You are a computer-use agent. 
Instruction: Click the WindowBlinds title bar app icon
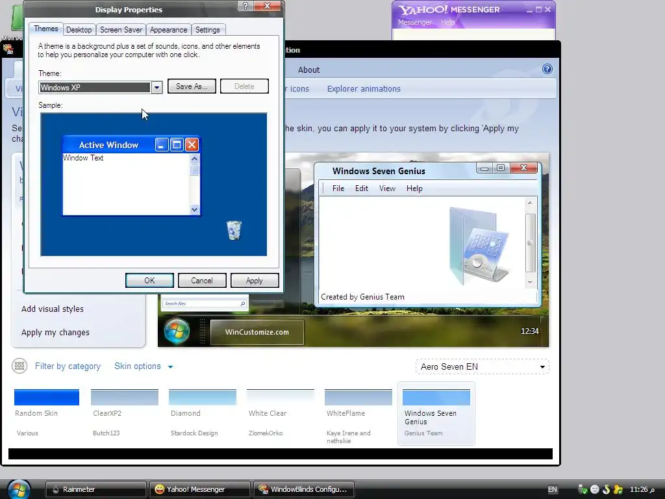coord(8,49)
